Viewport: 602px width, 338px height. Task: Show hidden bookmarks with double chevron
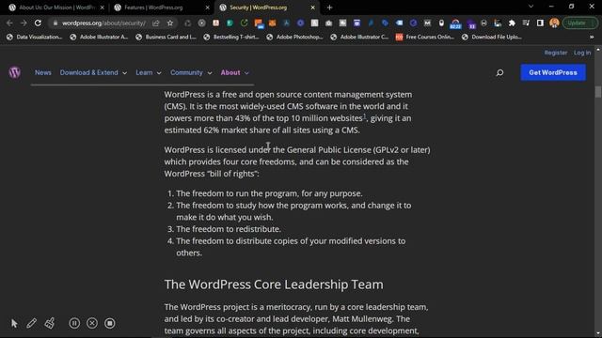click(592, 37)
